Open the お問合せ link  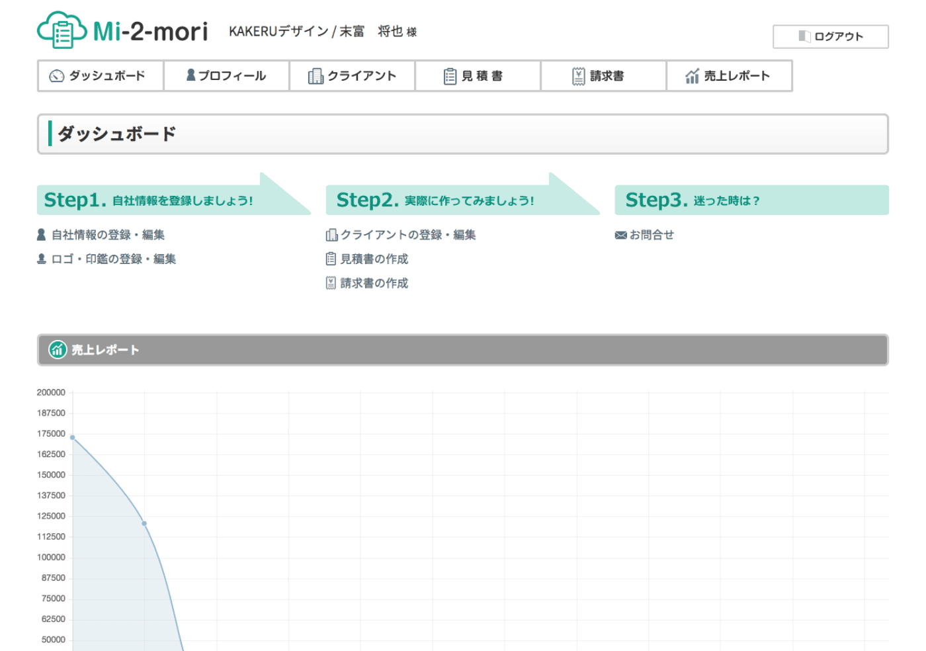coord(652,235)
